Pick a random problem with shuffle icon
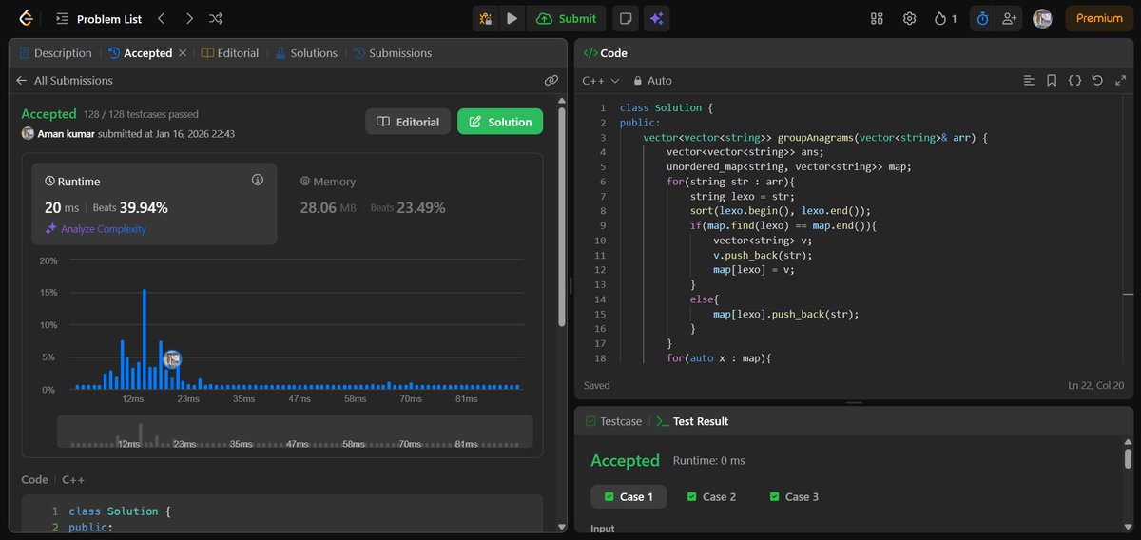 pos(216,18)
